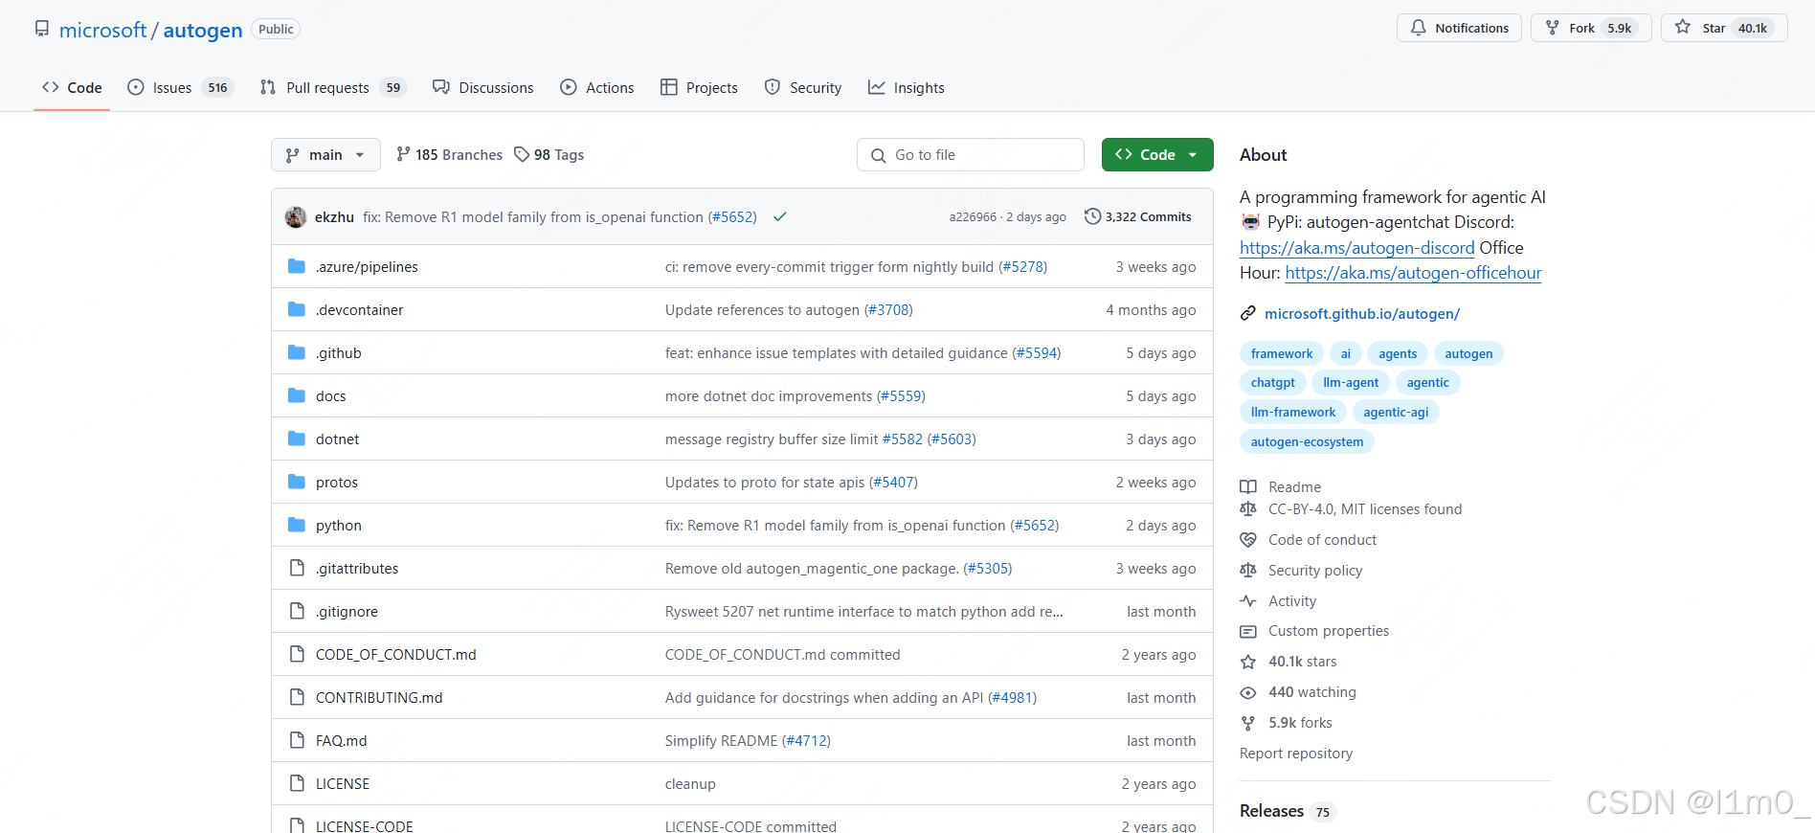Click the clock icon beside 3,322 Commits
The width and height of the screenshot is (1815, 833).
tap(1092, 216)
